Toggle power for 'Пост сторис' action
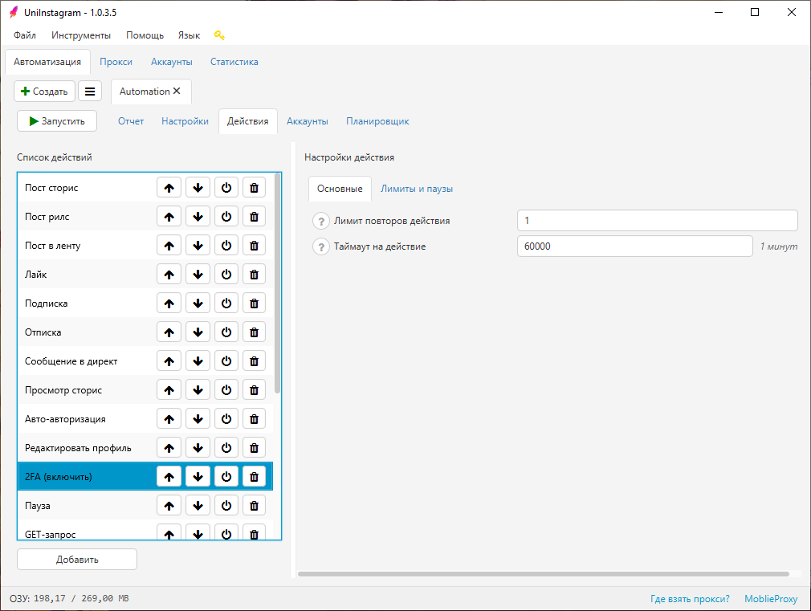This screenshot has height=611, width=811. coord(226,188)
